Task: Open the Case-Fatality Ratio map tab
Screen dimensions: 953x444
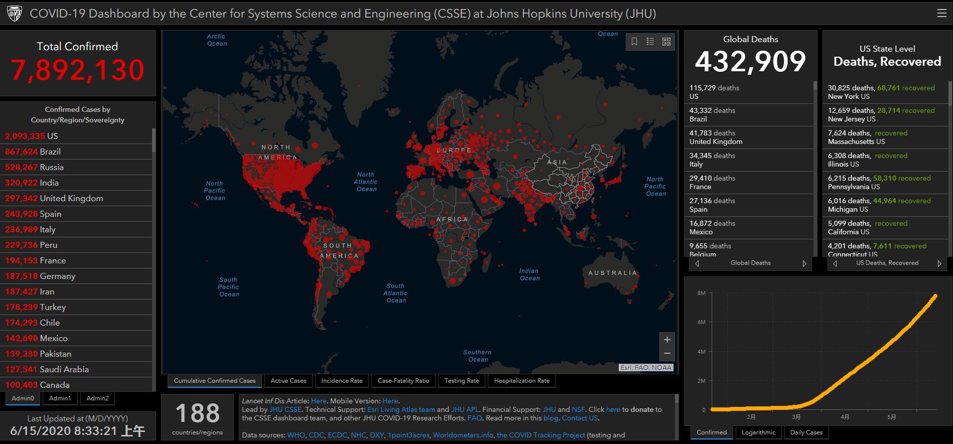Action: [403, 381]
